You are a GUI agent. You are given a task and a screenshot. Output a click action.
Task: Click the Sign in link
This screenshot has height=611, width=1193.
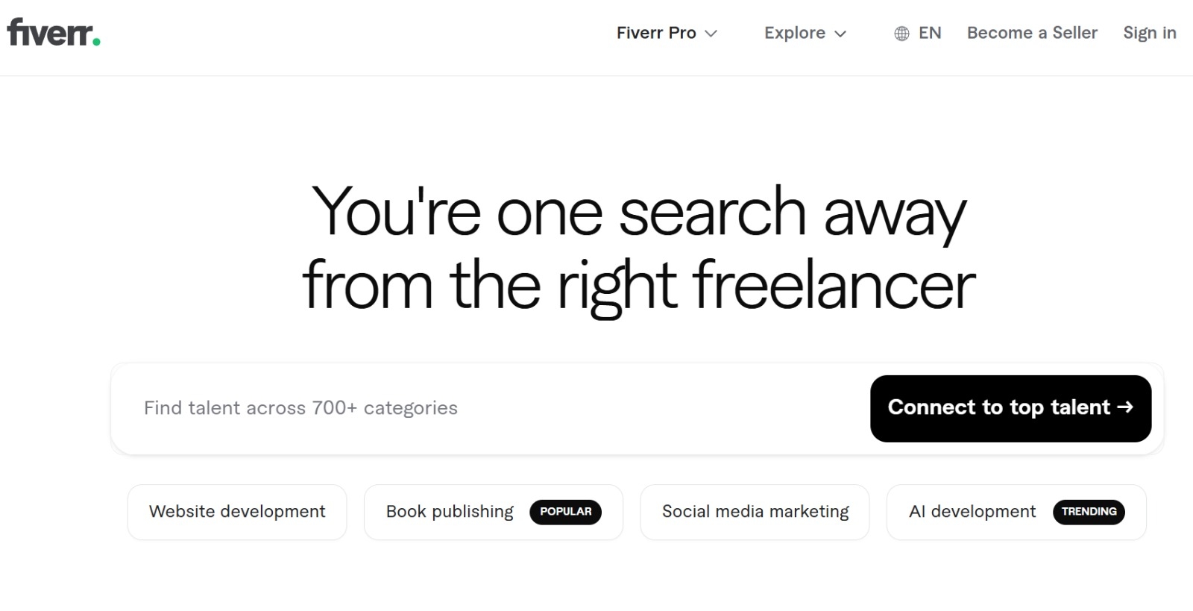pyautogui.click(x=1149, y=33)
